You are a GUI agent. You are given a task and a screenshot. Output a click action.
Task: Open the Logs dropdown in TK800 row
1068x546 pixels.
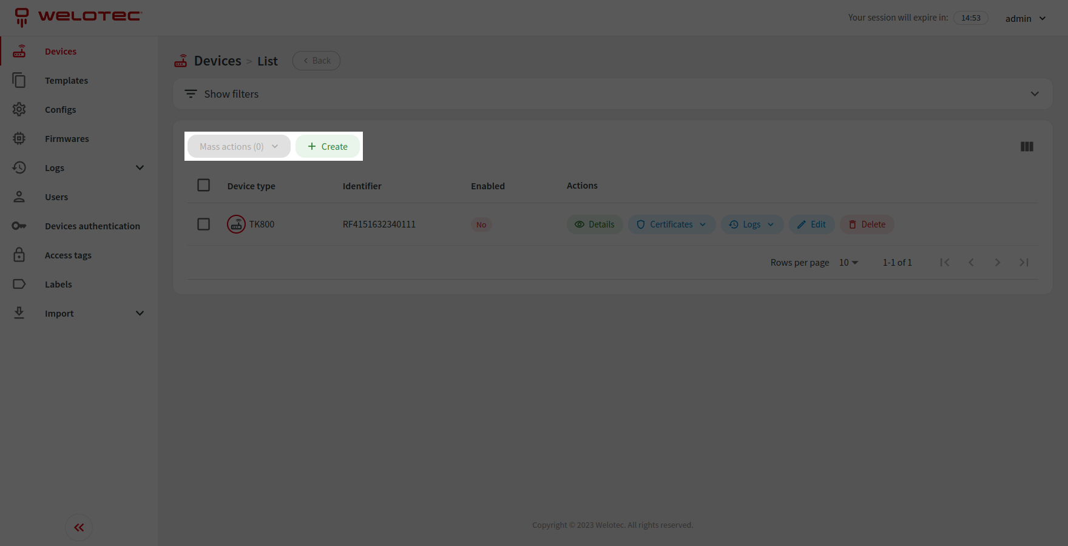752,224
